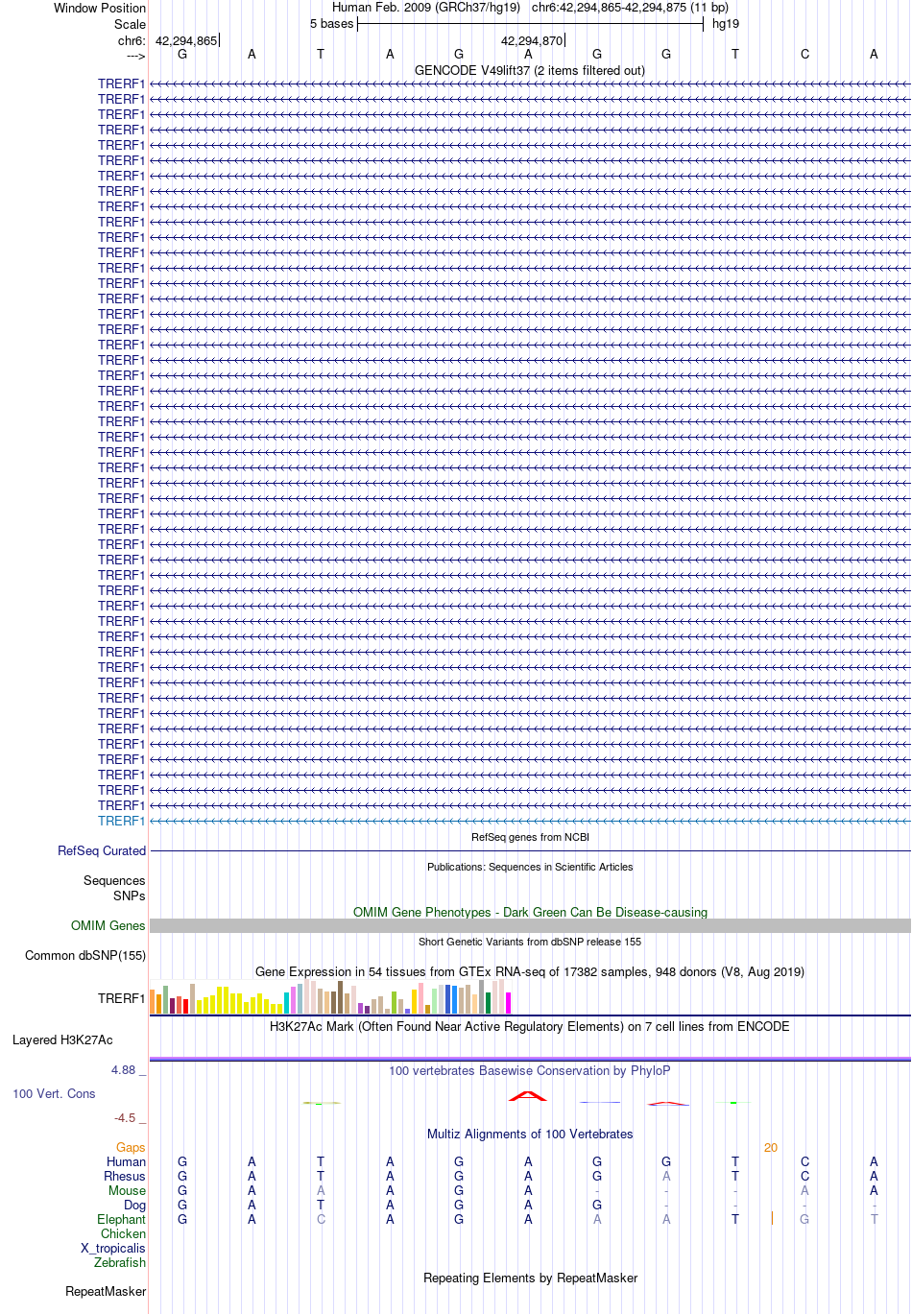Click the OMIM Genes track label
Viewport: 912px width, 1314px height.
tap(108, 925)
